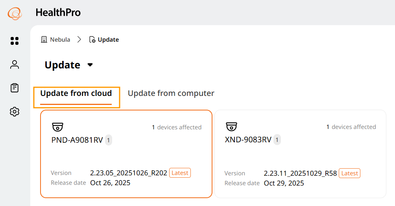This screenshot has width=395, height=206.
Task: Open the dashboard grid icon in sidebar
Action: [x=15, y=41]
